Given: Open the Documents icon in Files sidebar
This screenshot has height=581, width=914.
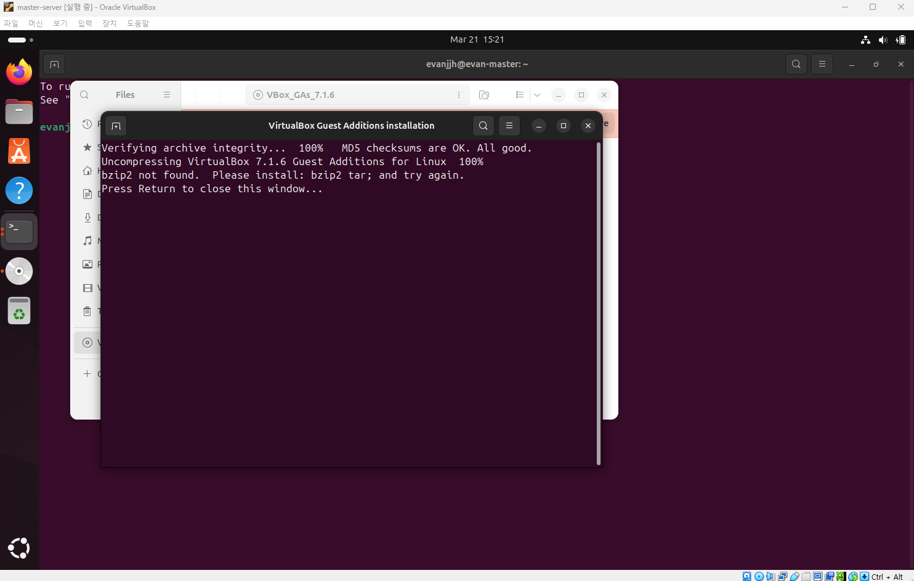Looking at the screenshot, I should 87,194.
